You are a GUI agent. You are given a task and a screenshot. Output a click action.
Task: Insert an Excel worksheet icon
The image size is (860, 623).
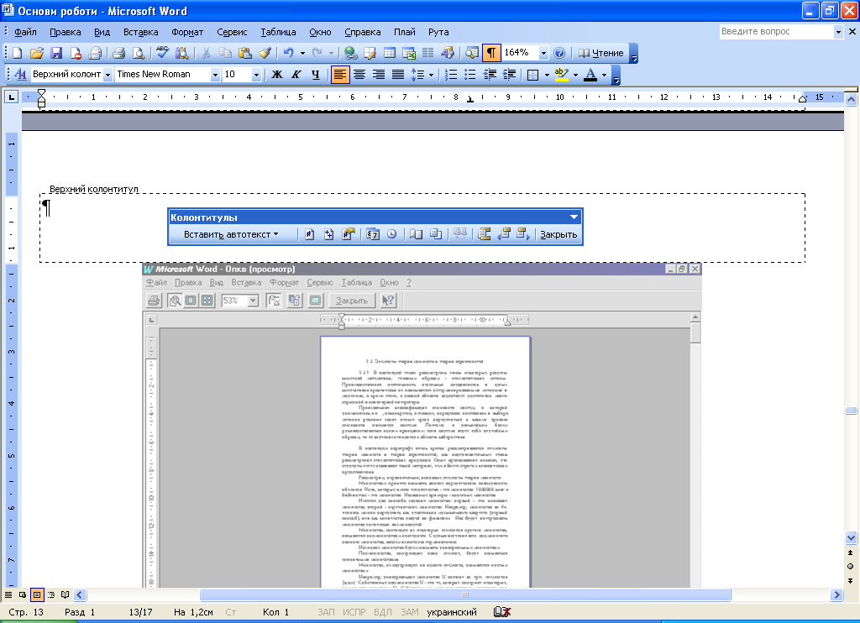[409, 53]
